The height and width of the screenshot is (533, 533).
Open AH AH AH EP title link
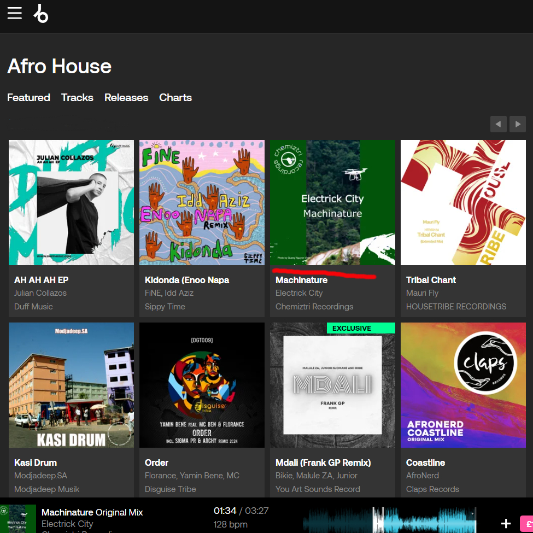tap(41, 280)
